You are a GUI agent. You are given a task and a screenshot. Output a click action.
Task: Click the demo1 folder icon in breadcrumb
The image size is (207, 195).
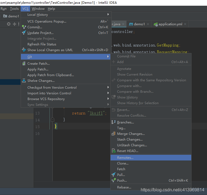coord(5,16)
